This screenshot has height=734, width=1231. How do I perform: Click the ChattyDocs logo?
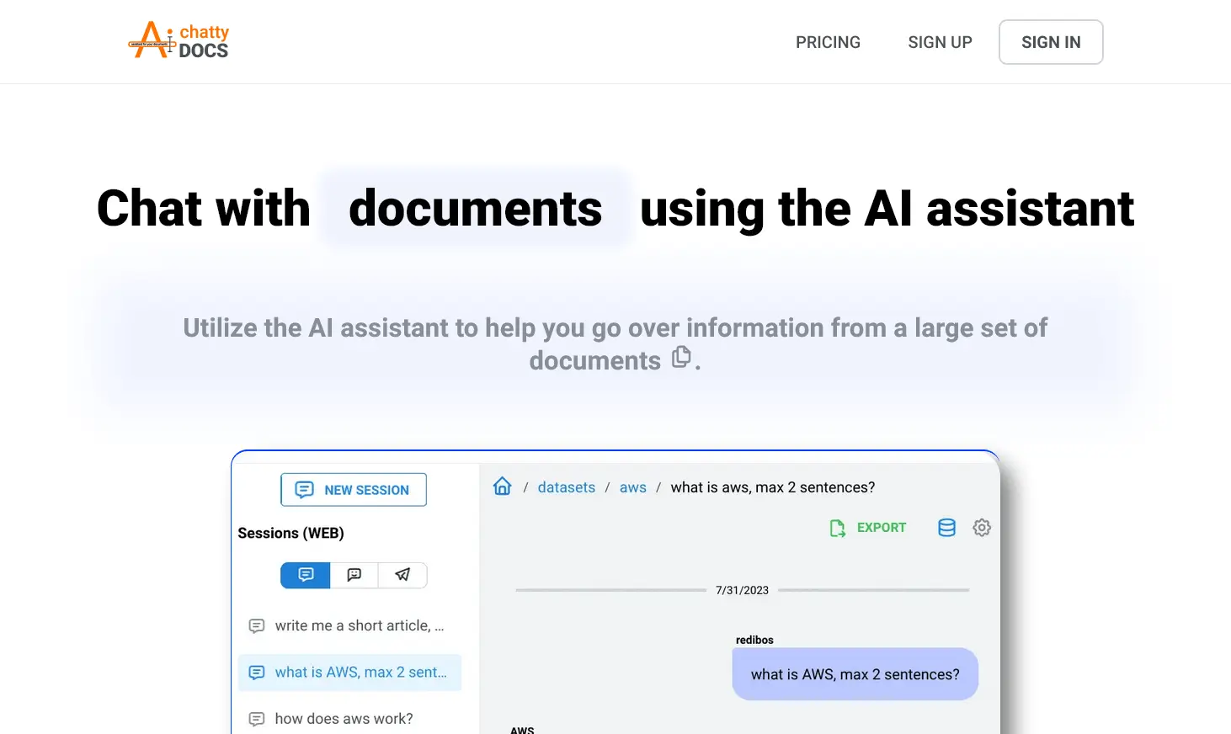[178, 40]
